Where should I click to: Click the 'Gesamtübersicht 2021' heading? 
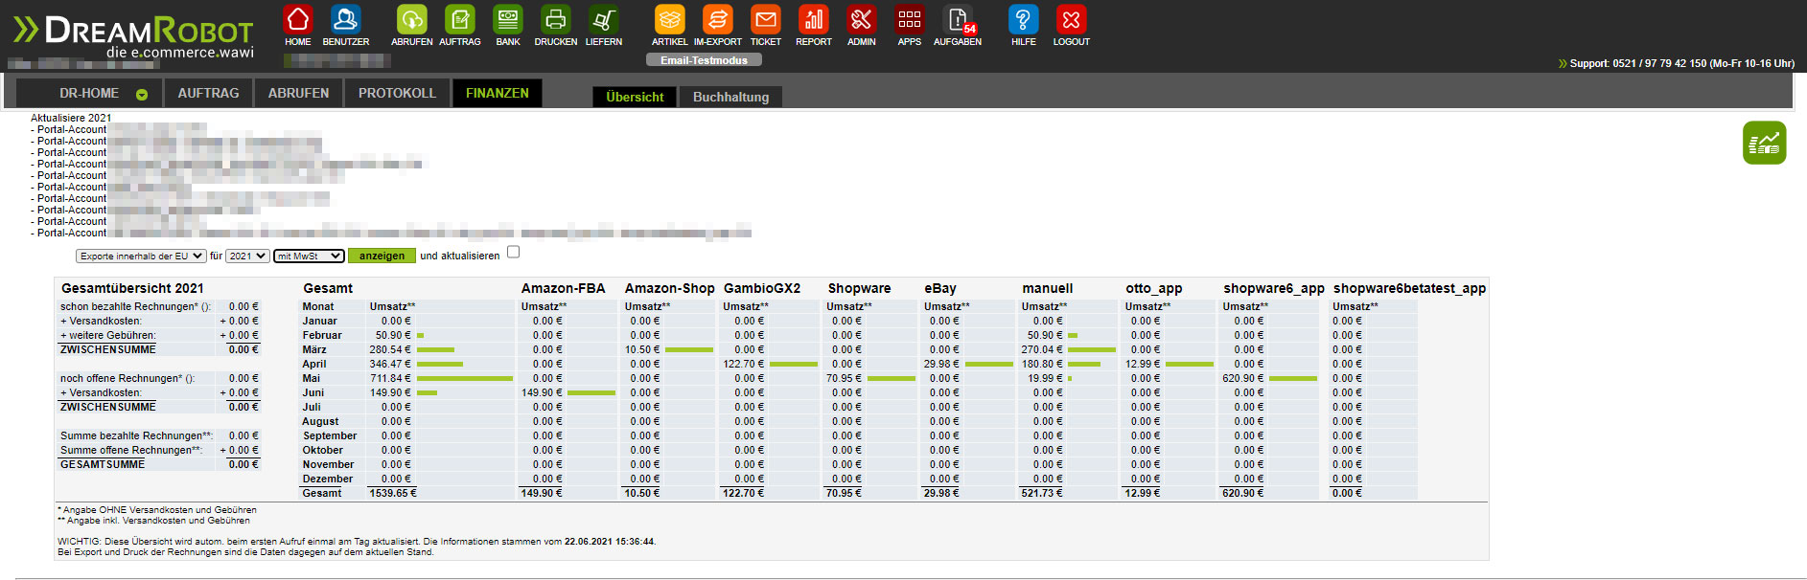pos(132,288)
